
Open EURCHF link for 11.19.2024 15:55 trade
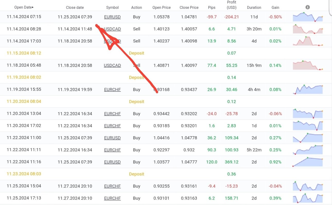pos(112,90)
